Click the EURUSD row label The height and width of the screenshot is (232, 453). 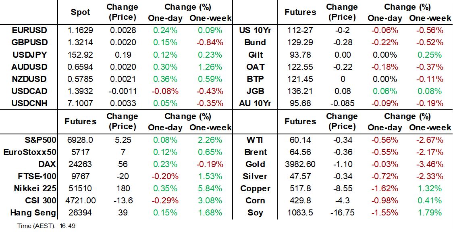click(29, 30)
